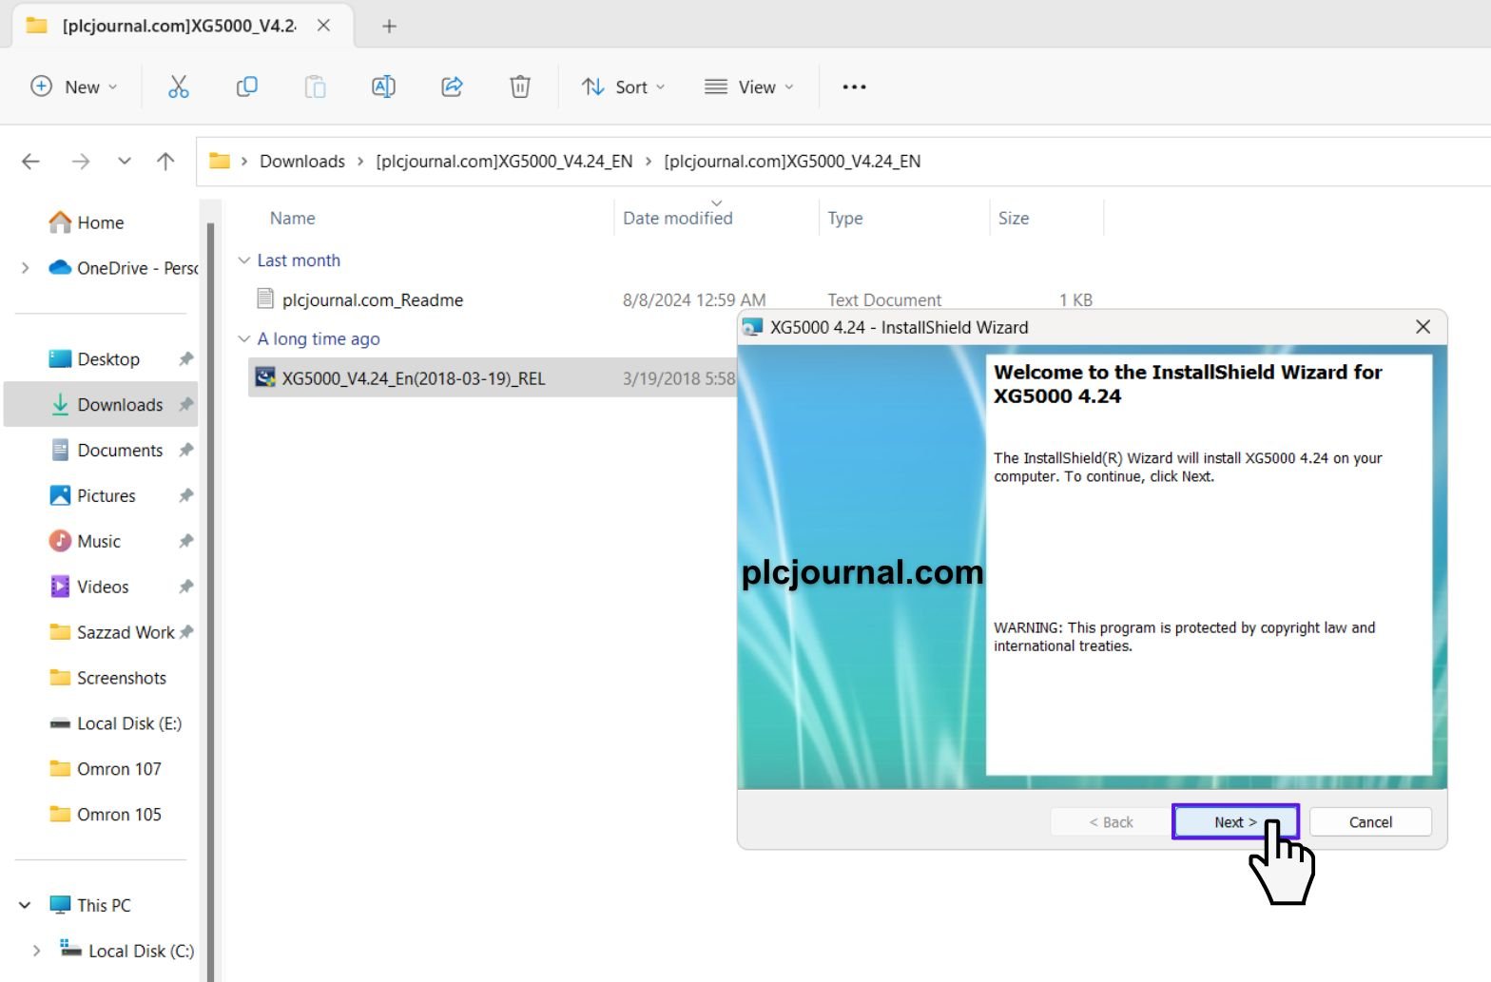This screenshot has width=1491, height=982.
Task: Unpin Downloads using its pin icon
Action: [x=185, y=405]
